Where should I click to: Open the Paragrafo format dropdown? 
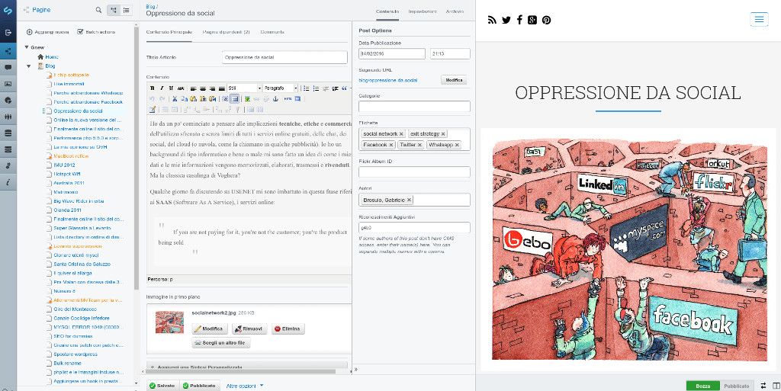coord(280,88)
